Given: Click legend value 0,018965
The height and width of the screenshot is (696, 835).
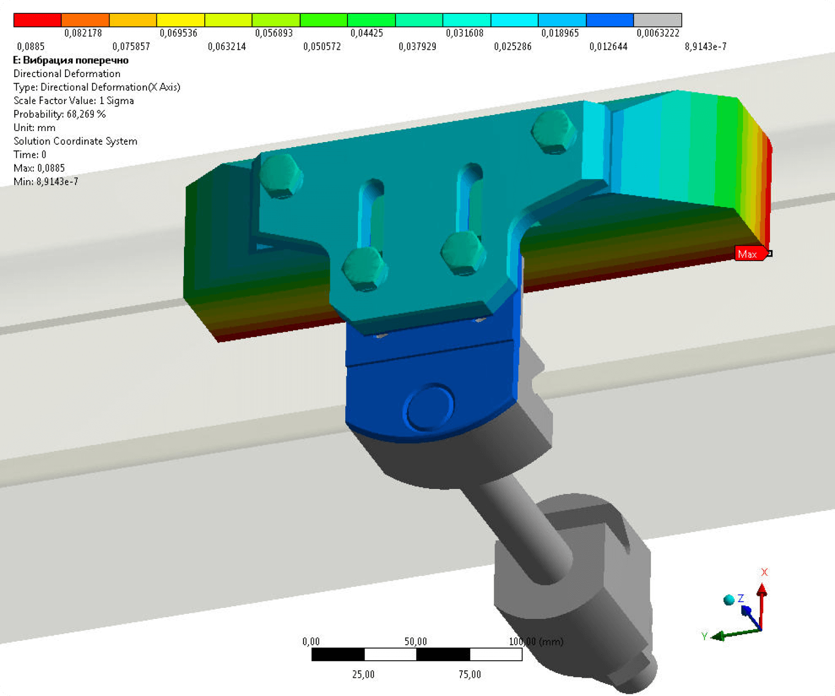Looking at the screenshot, I should click(560, 33).
